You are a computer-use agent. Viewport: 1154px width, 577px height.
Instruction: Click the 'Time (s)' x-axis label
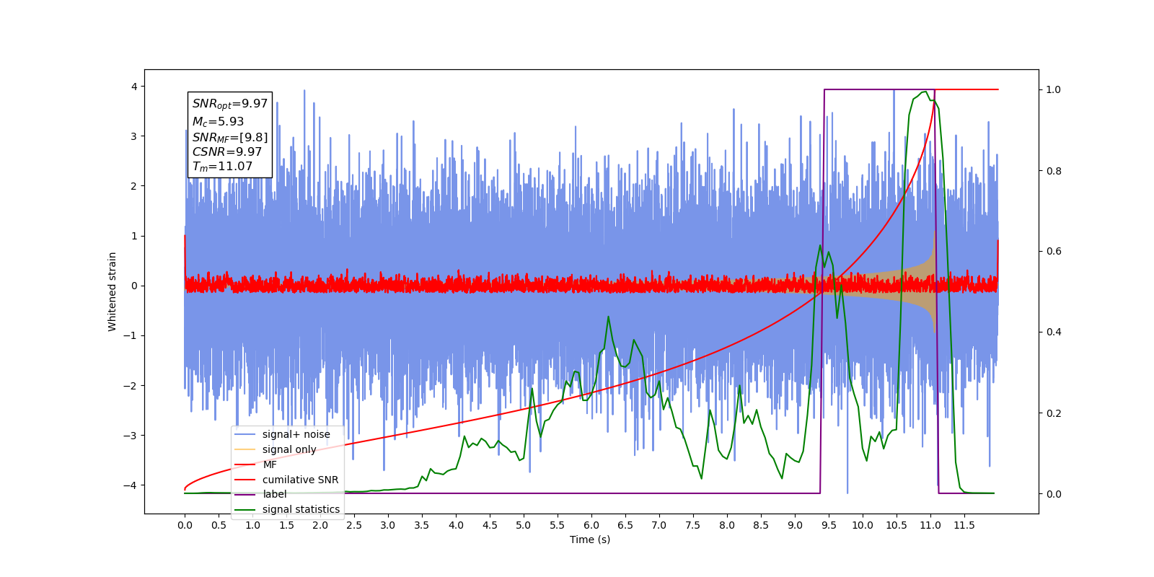tap(590, 539)
